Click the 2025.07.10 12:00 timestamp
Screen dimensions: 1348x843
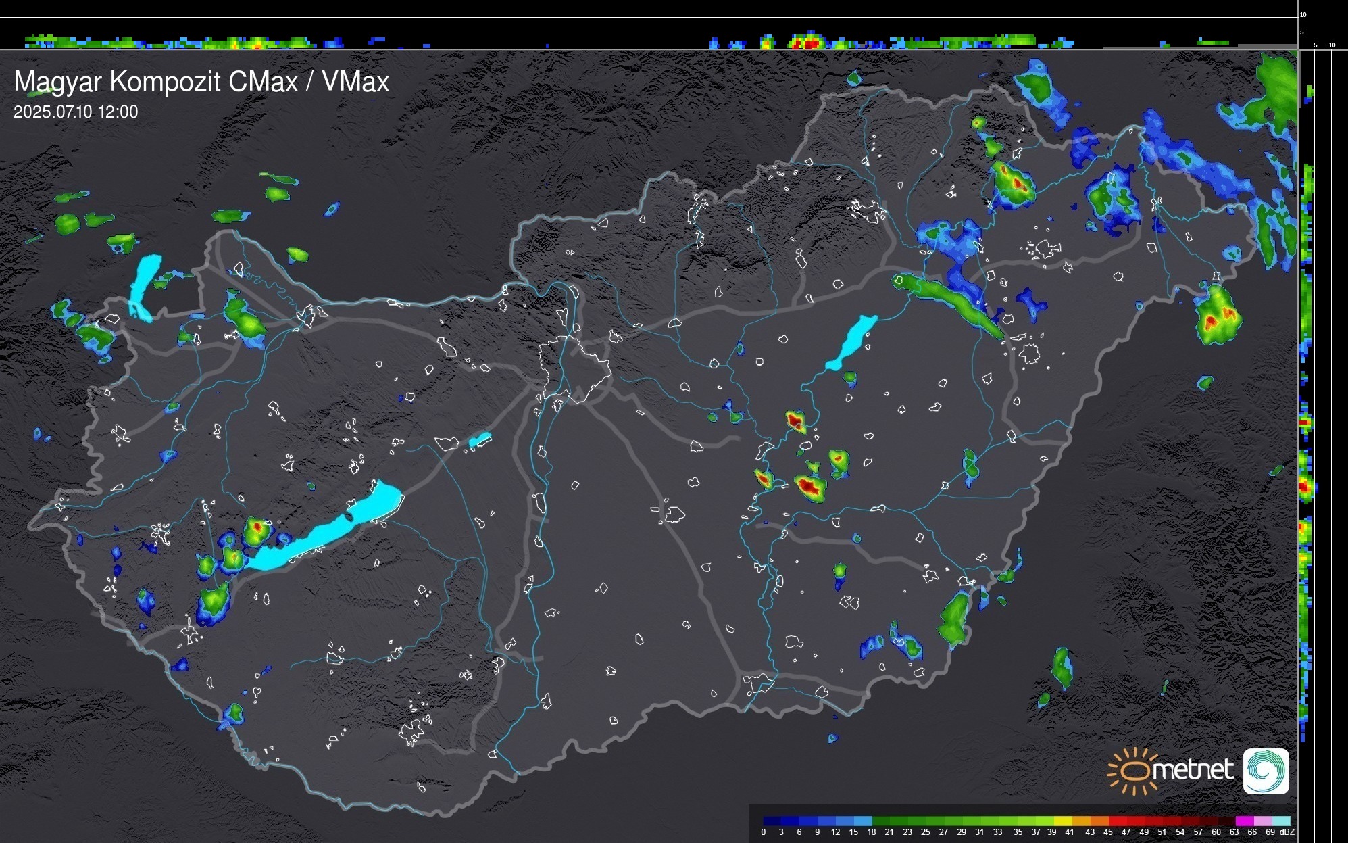coord(76,112)
